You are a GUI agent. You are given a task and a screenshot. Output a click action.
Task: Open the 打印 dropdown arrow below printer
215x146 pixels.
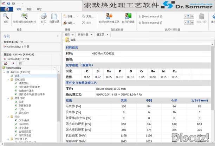[44, 25]
